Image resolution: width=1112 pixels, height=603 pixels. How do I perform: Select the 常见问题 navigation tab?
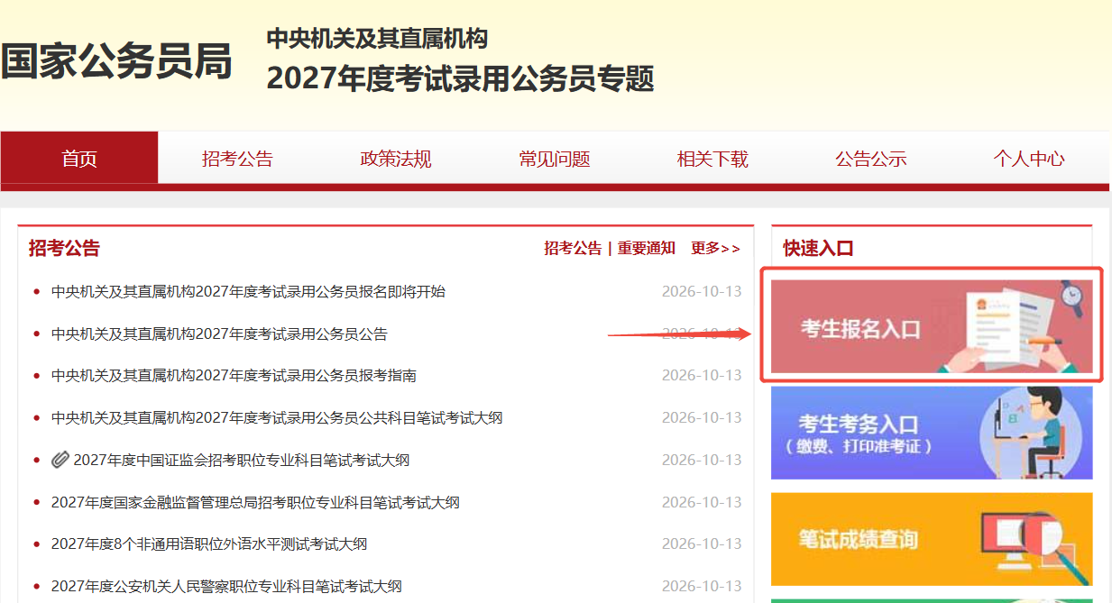555,160
